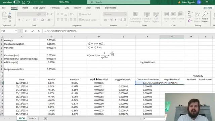Open the Review tab

[78, 8]
